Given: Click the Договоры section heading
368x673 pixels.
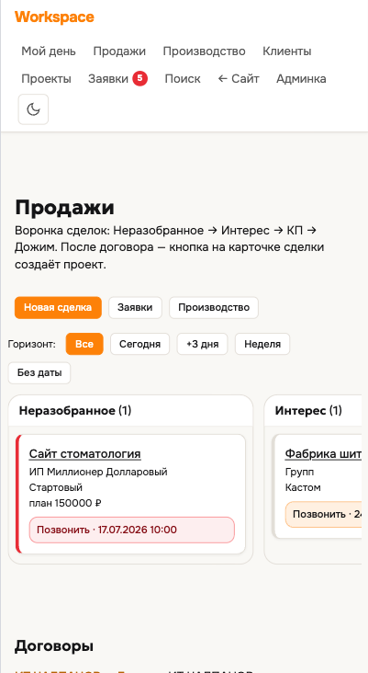Looking at the screenshot, I should click(54, 645).
